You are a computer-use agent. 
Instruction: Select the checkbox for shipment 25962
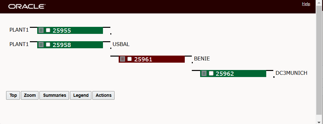coord(211,73)
